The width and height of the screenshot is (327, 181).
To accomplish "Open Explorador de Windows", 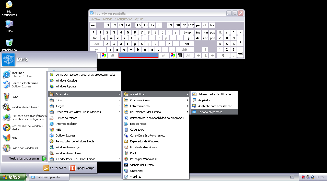I will click(x=156, y=141).
